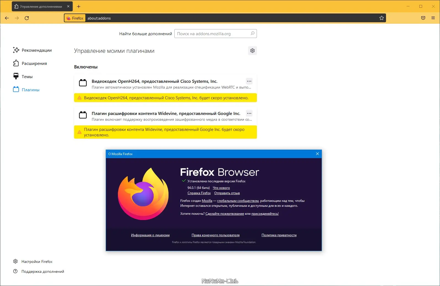
Task: Switch to the Расширения section
Action: point(30,63)
